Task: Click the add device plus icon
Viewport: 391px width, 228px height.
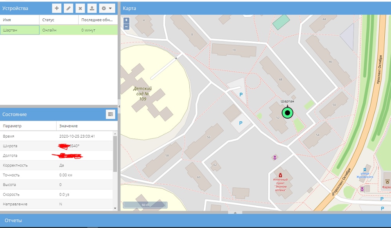Action: click(x=57, y=8)
